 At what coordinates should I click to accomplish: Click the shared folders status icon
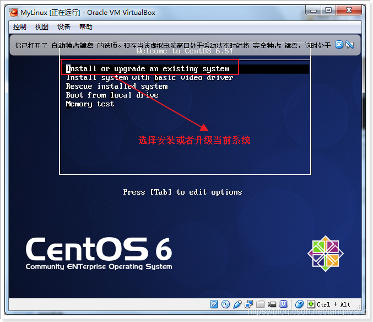(260, 304)
